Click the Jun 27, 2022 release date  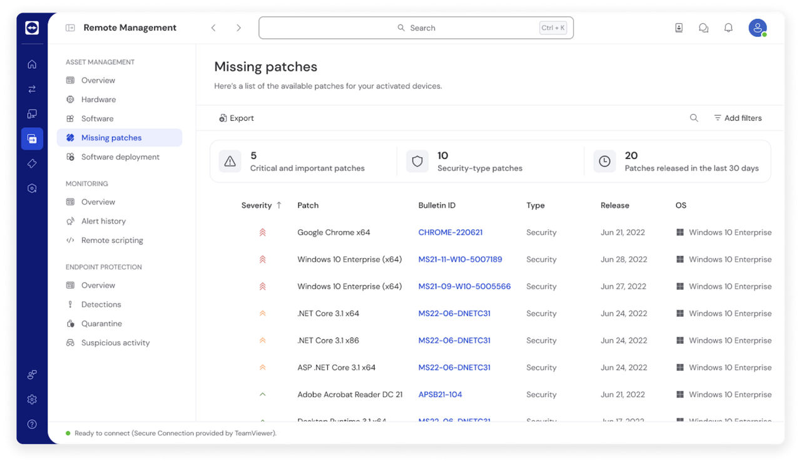click(x=623, y=286)
